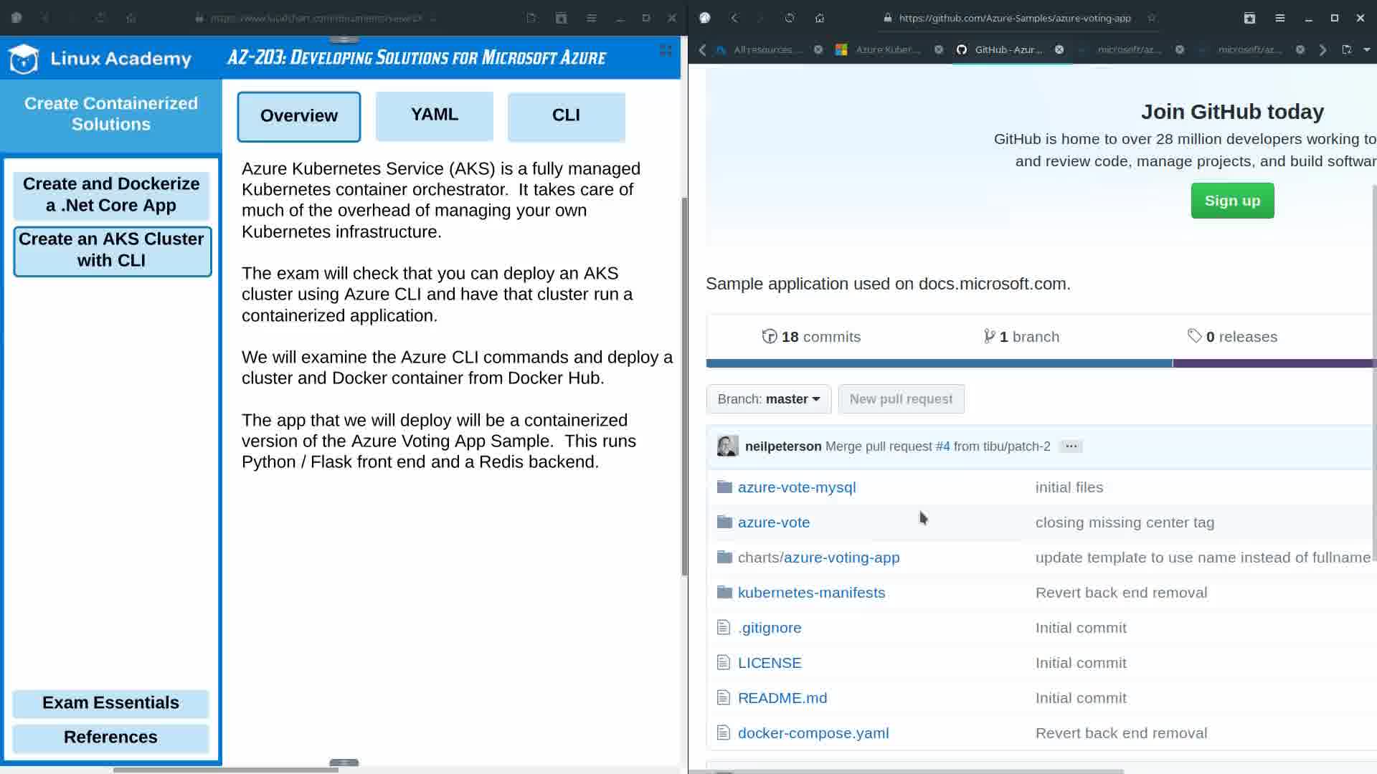Open the tab list dropdown arrow

(x=1366, y=49)
